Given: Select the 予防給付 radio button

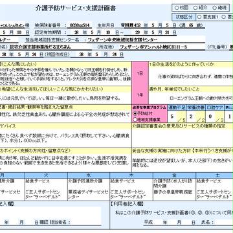Looking at the screenshot, I should coord(135,113).
